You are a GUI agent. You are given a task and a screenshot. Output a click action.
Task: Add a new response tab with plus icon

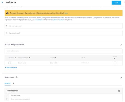(x=13, y=83)
